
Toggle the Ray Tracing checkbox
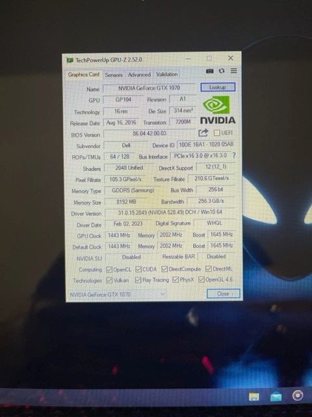click(x=138, y=280)
